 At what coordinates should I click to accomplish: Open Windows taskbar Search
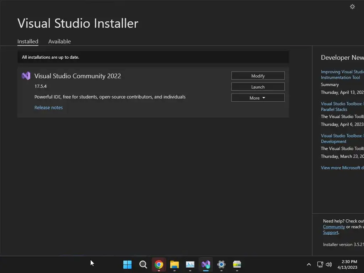(143, 264)
